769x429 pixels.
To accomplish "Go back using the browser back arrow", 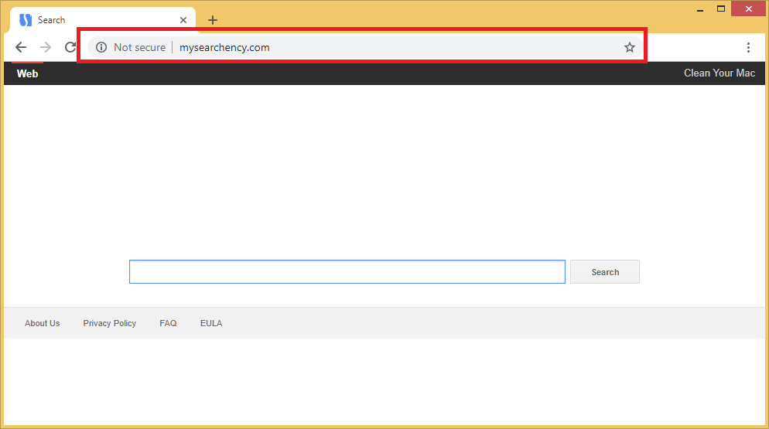I will pos(21,47).
